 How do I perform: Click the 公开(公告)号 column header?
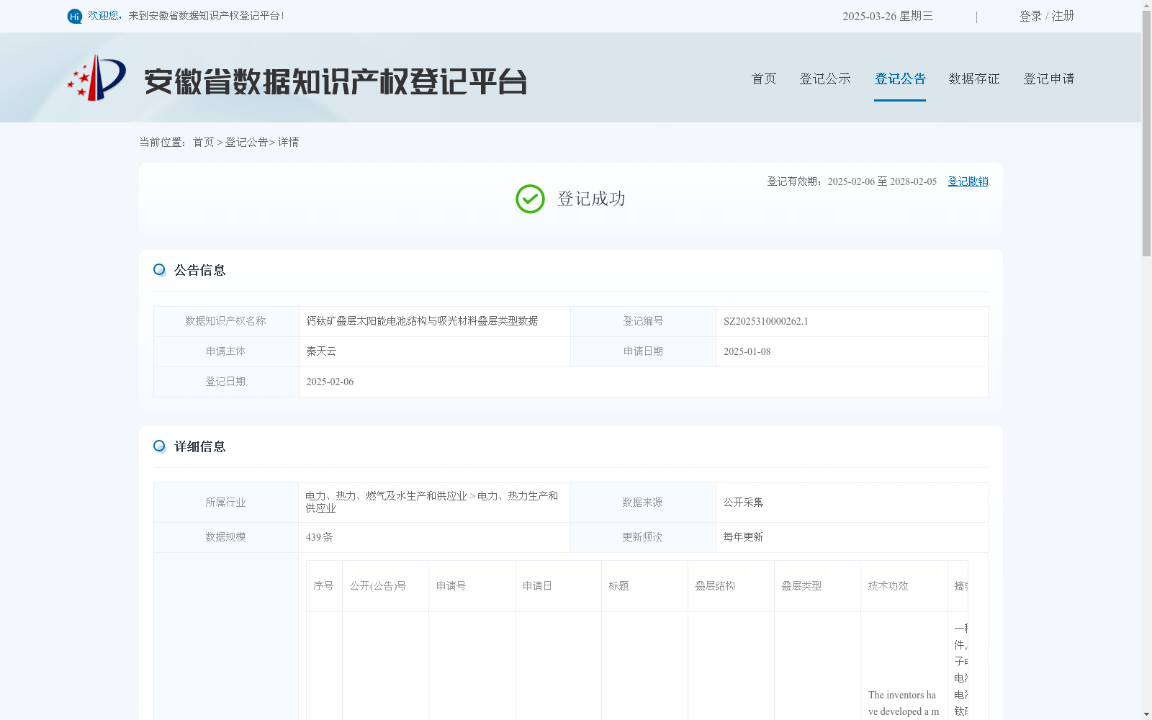[x=385, y=586]
